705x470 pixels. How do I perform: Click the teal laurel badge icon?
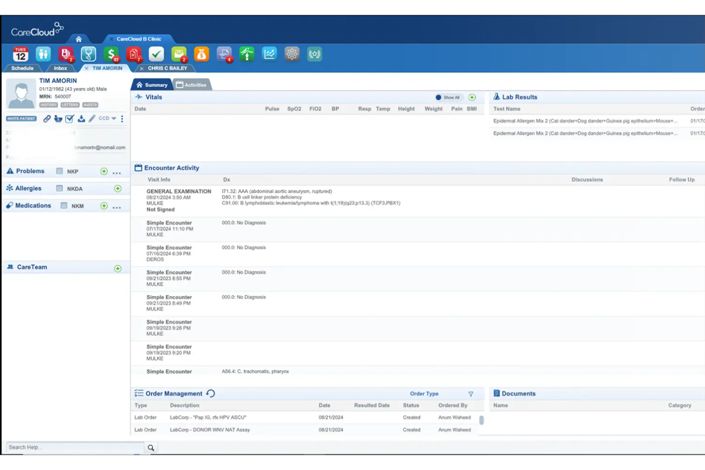pos(314,54)
